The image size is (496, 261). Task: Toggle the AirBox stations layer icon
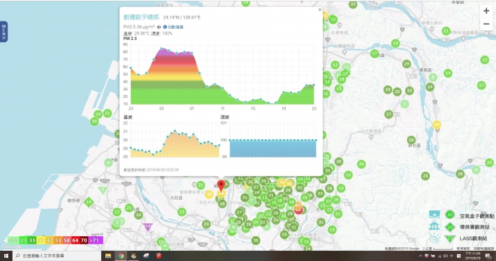point(434,214)
